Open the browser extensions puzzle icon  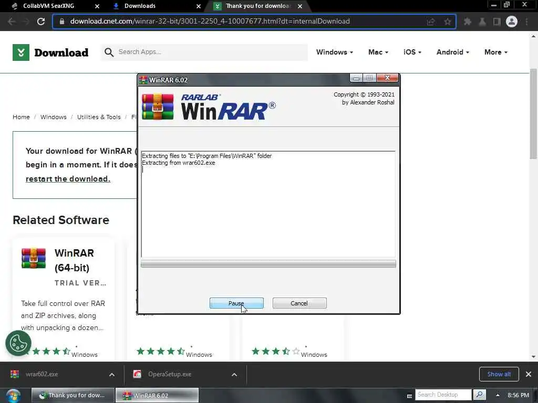point(467,22)
